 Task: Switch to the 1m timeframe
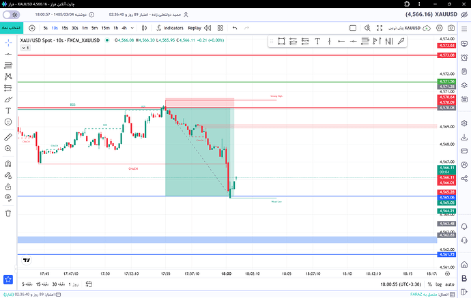(x=85, y=28)
